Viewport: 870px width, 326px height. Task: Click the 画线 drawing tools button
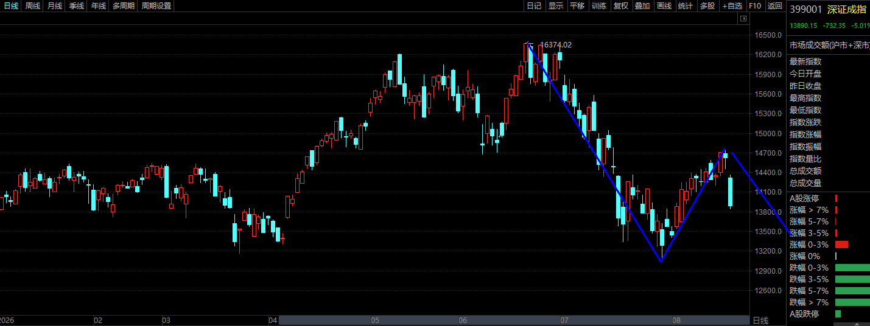[664, 6]
